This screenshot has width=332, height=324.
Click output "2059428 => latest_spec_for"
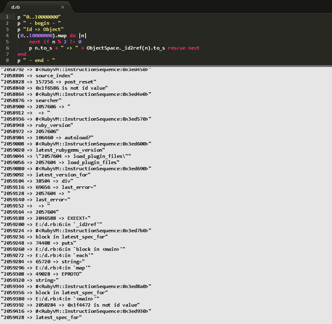tap(41, 317)
